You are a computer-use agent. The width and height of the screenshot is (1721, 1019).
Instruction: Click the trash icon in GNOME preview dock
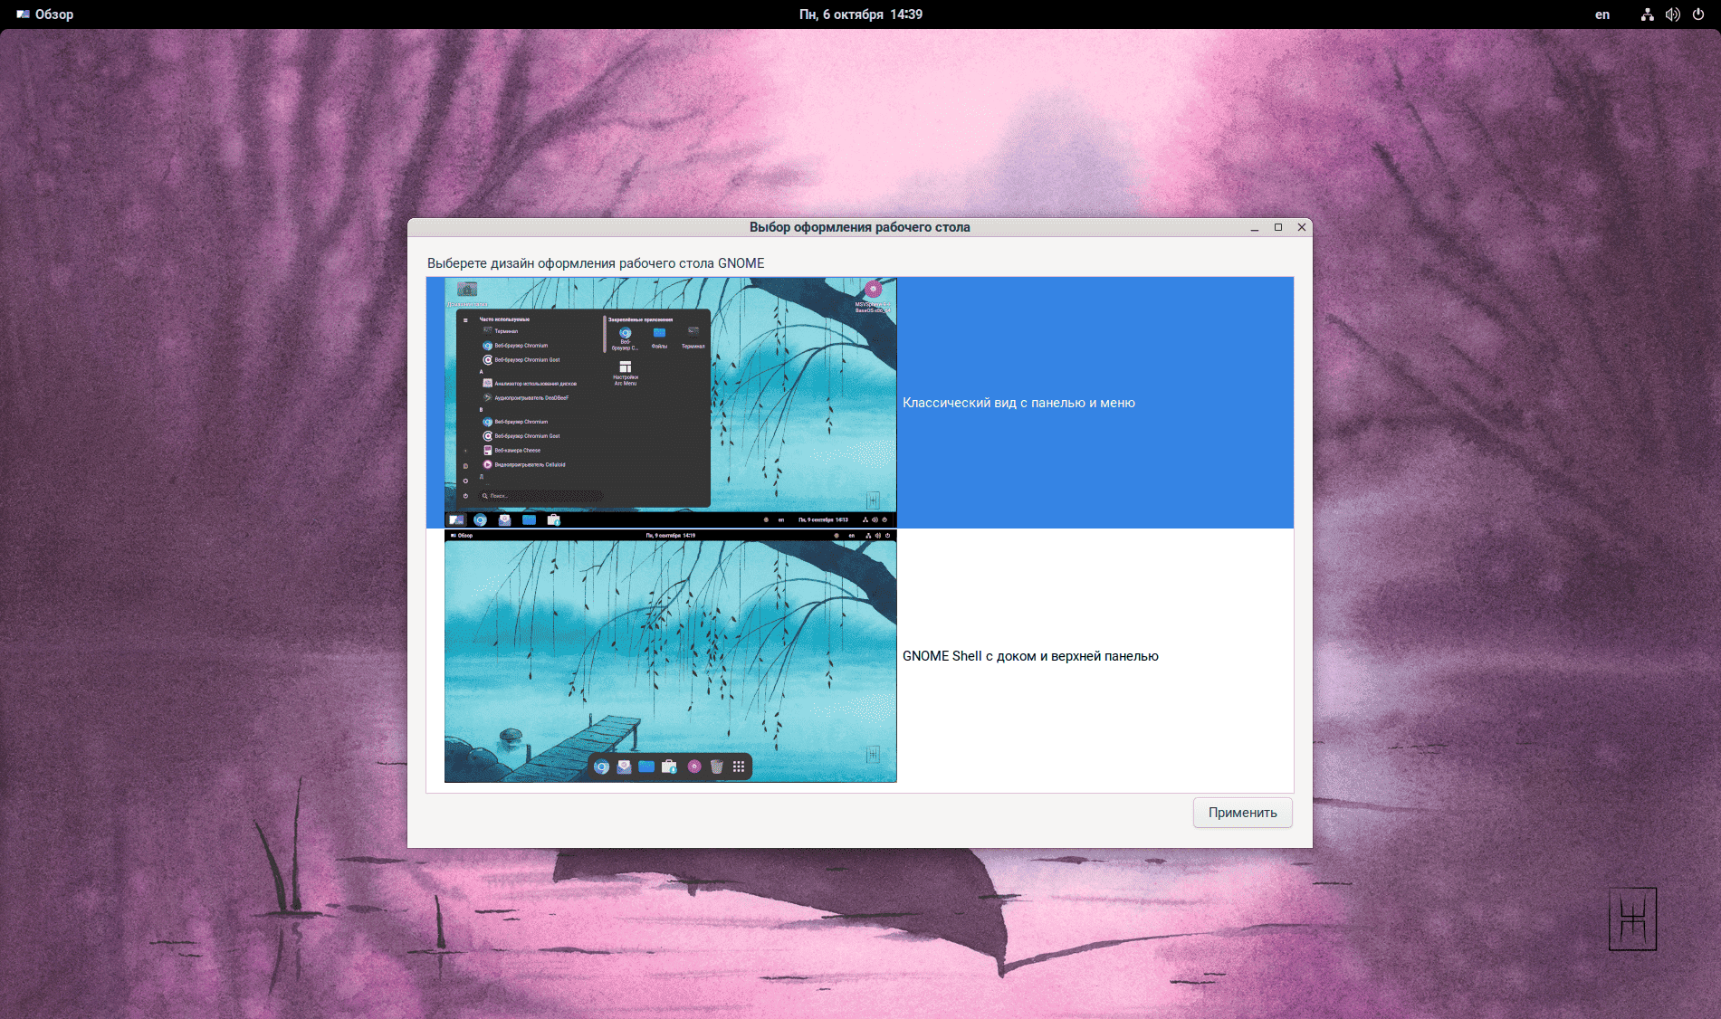pyautogui.click(x=716, y=767)
